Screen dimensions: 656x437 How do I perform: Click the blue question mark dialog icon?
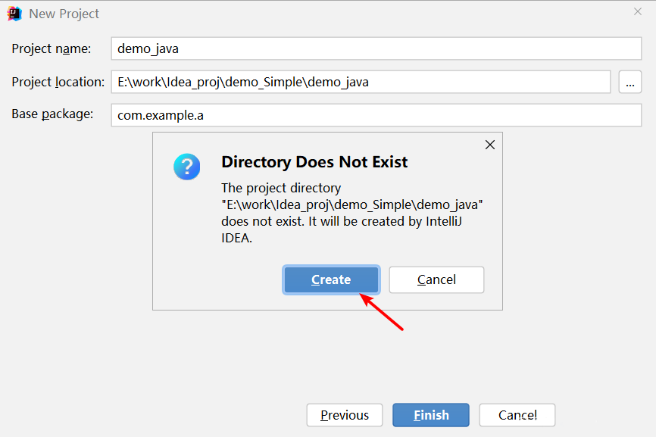(x=186, y=167)
